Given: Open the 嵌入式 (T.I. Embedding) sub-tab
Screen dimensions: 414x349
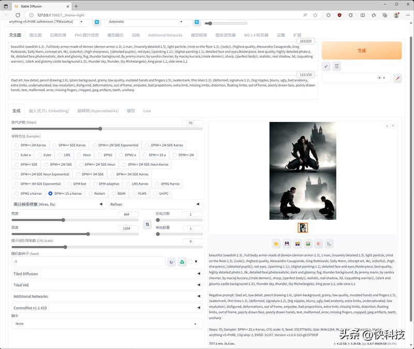Looking at the screenshot, I should (x=49, y=111).
